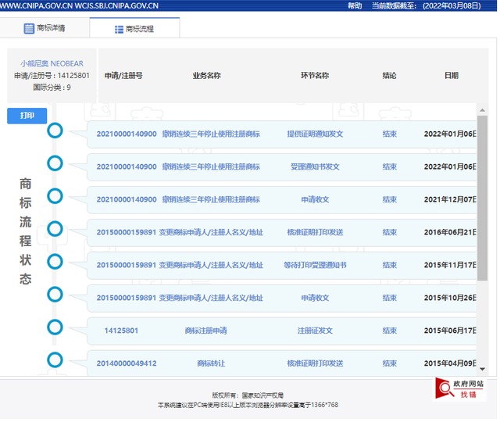This screenshot has width=500, height=422.
Task: Click the 申请/注册号 column header
Action: 123,76
